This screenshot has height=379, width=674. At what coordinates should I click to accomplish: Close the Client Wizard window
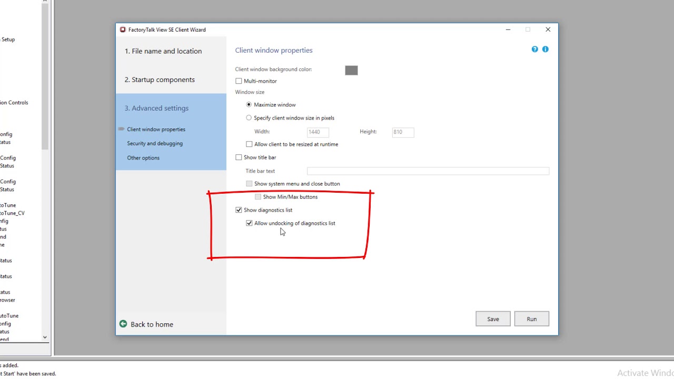[x=548, y=29]
